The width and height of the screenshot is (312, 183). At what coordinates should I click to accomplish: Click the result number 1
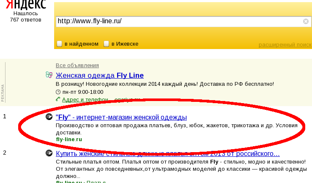tap(5, 117)
